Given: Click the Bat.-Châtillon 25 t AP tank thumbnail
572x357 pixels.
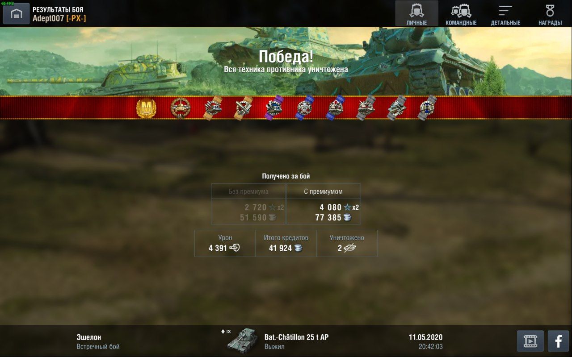Looking at the screenshot, I should (242, 341).
